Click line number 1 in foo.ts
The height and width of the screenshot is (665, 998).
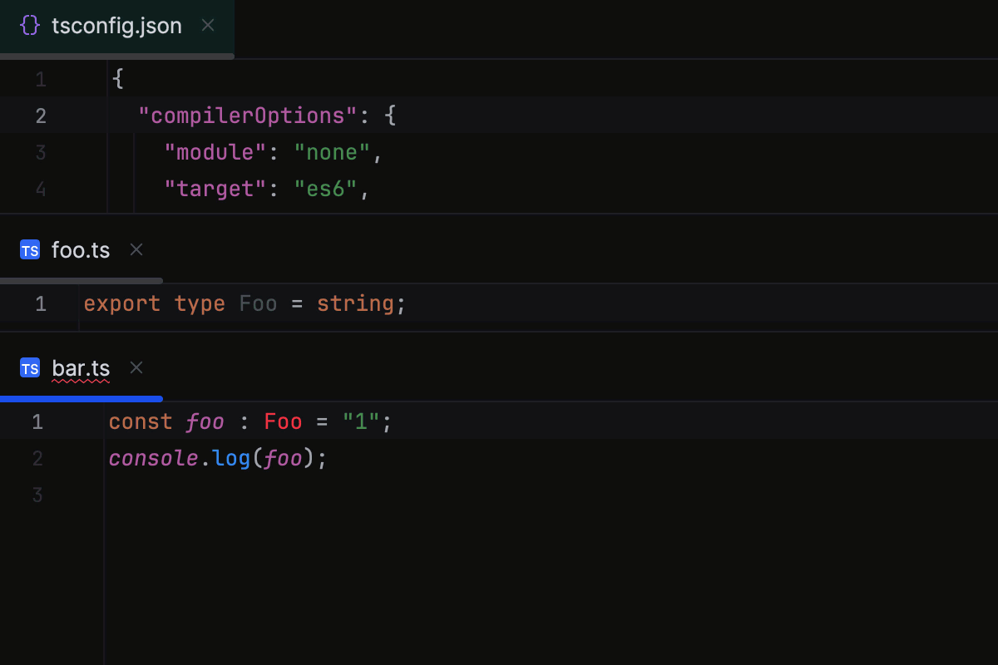[x=40, y=303]
